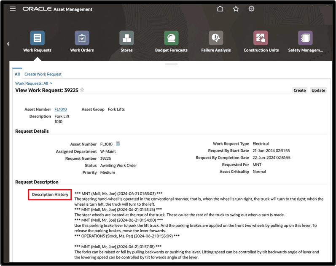Click the Oracle Asset Management logo

coord(57,9)
